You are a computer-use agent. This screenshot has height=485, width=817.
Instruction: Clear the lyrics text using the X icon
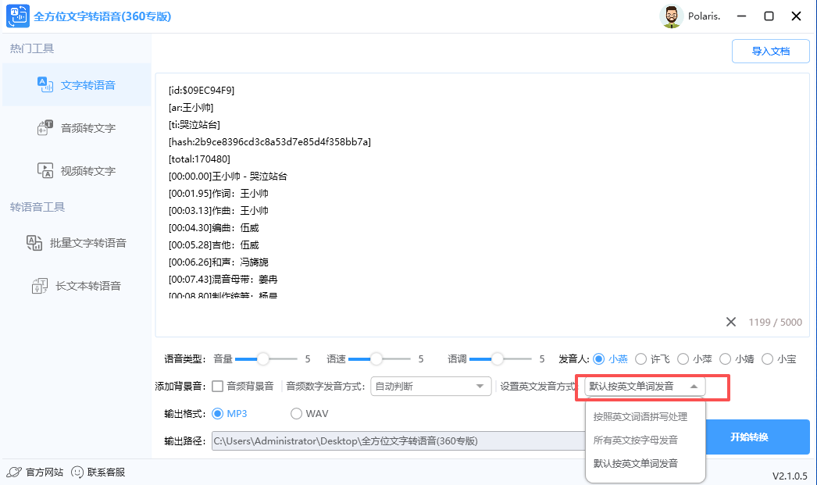(x=731, y=322)
